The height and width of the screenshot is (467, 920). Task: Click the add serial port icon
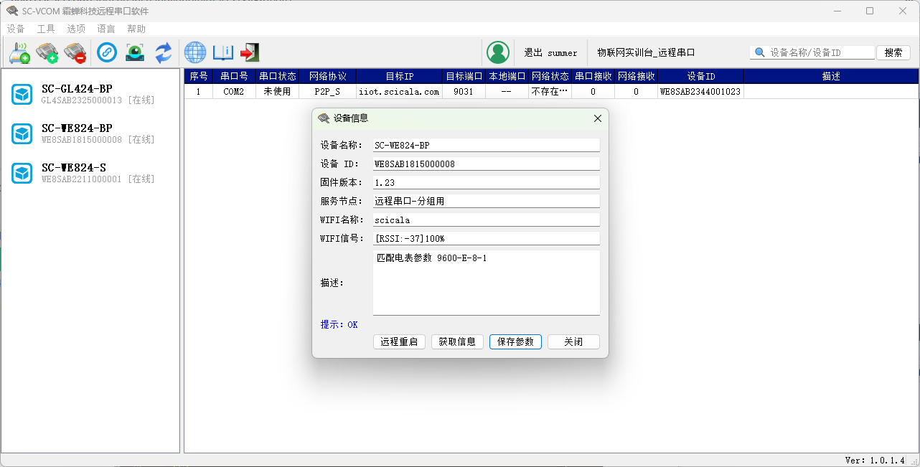(47, 52)
